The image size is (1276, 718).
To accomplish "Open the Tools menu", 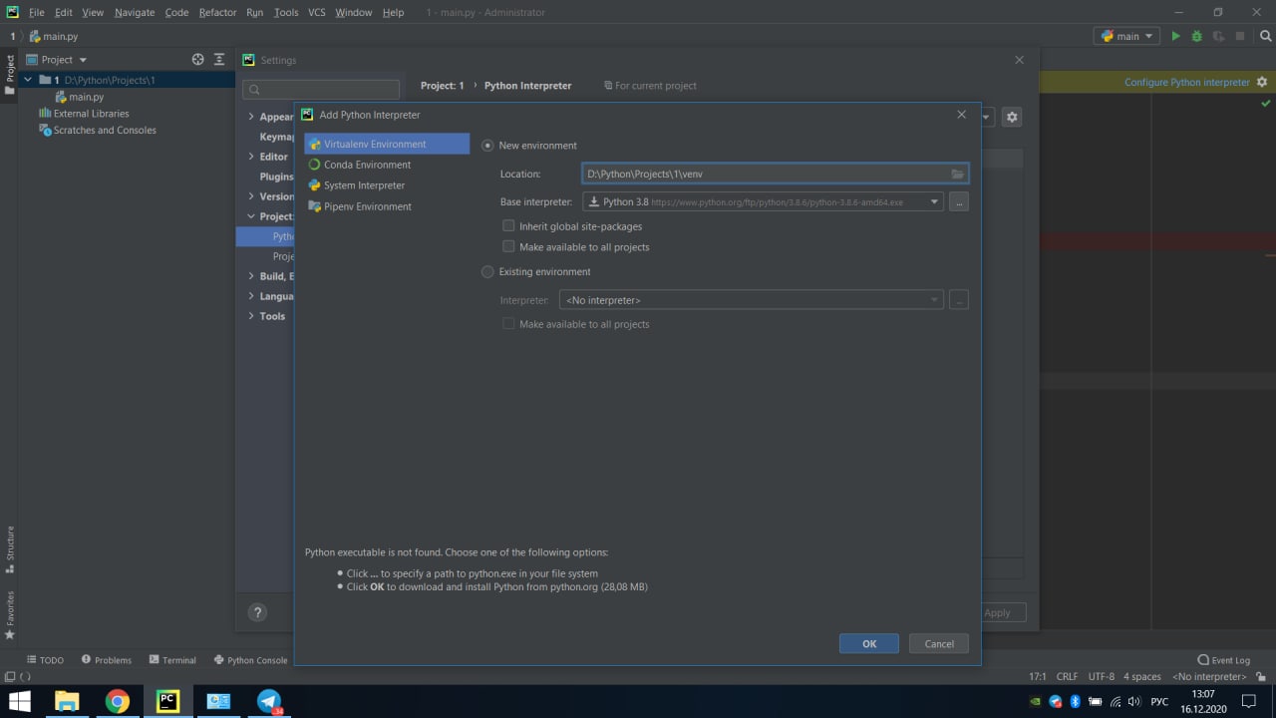I will coord(286,12).
